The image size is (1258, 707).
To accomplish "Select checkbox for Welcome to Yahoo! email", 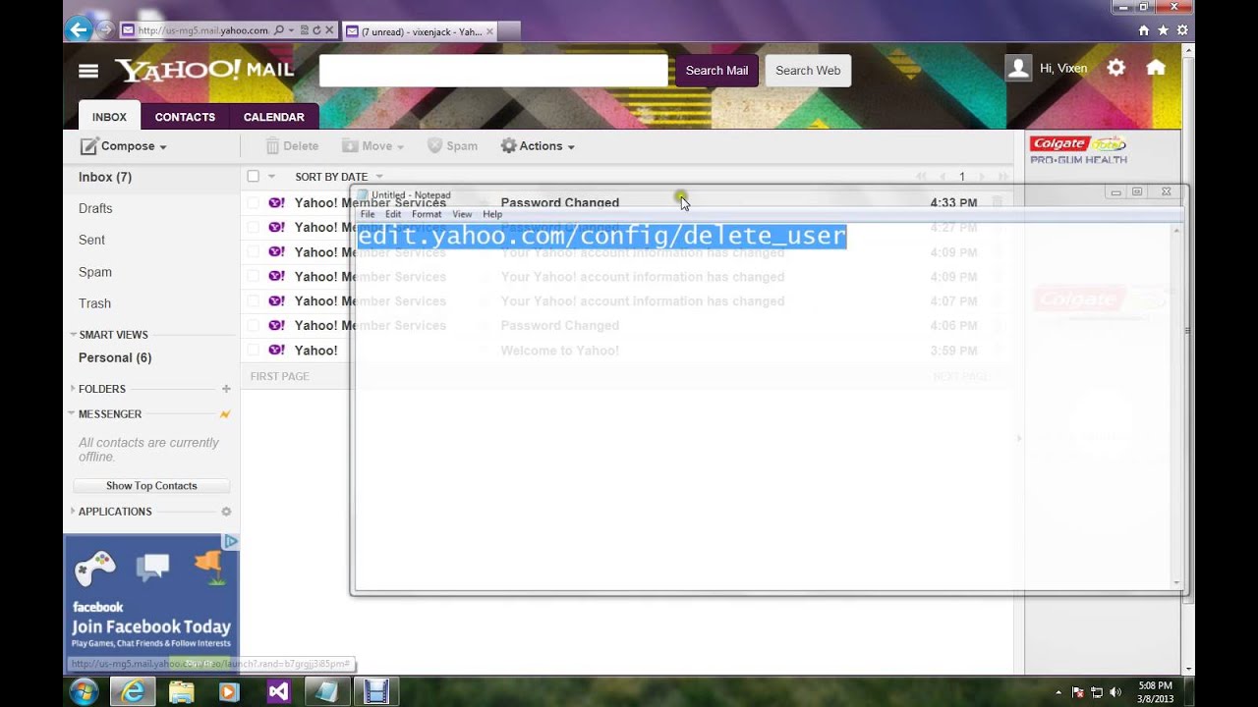I will 253,351.
